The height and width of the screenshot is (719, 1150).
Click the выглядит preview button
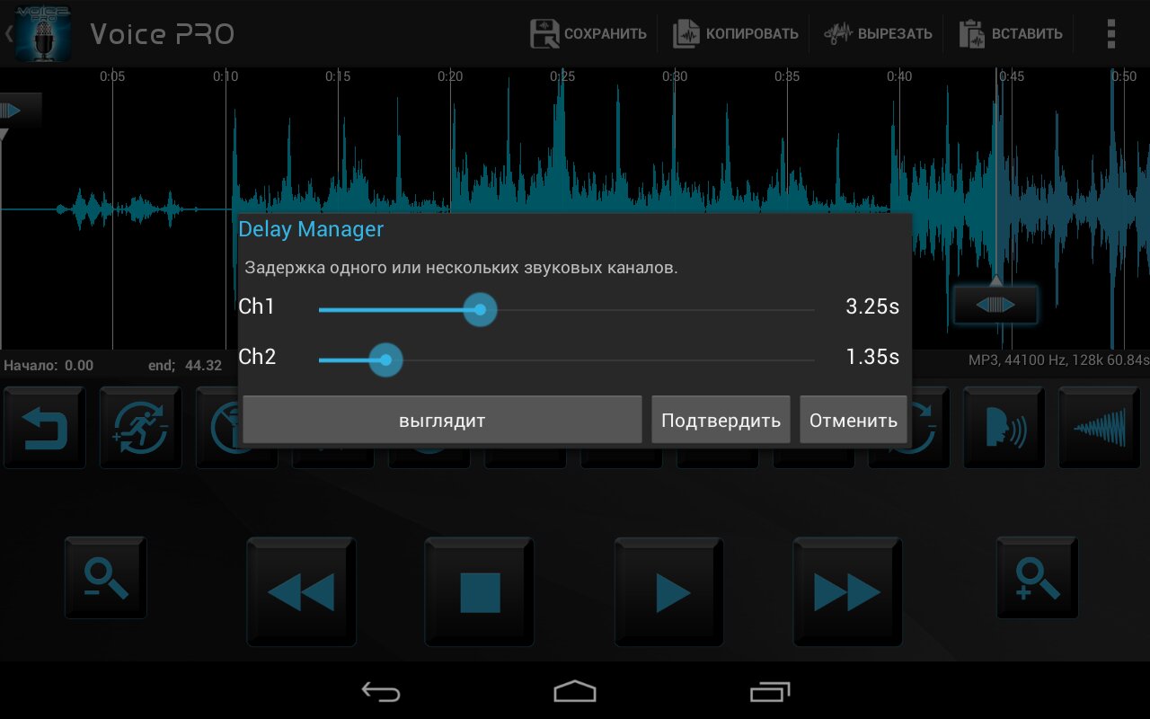click(442, 420)
